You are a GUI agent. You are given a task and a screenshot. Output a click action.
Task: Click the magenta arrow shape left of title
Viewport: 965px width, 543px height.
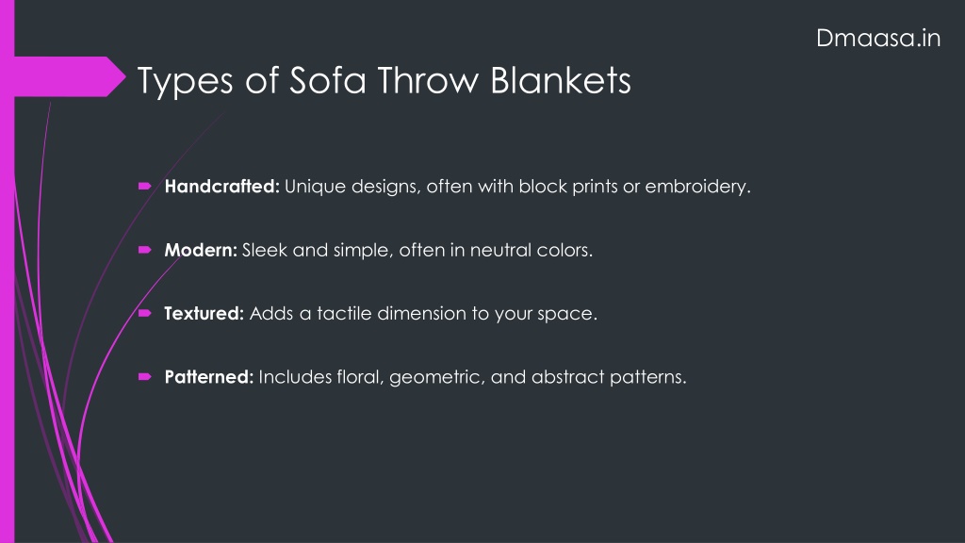pyautogui.click(x=70, y=77)
